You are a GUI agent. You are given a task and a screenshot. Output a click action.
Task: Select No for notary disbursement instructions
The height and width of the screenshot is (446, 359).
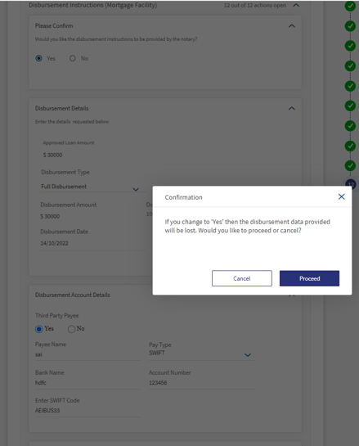tap(73, 58)
